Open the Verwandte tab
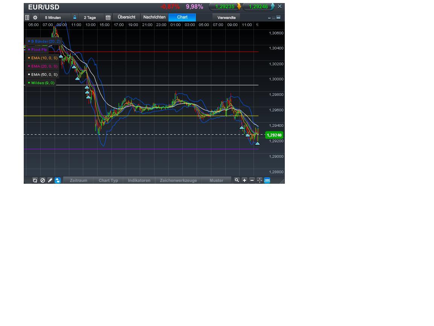 (226, 17)
